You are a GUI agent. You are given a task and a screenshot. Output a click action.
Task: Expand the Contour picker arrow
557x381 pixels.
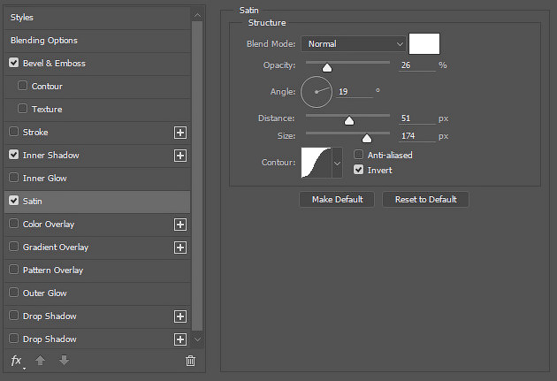click(337, 163)
